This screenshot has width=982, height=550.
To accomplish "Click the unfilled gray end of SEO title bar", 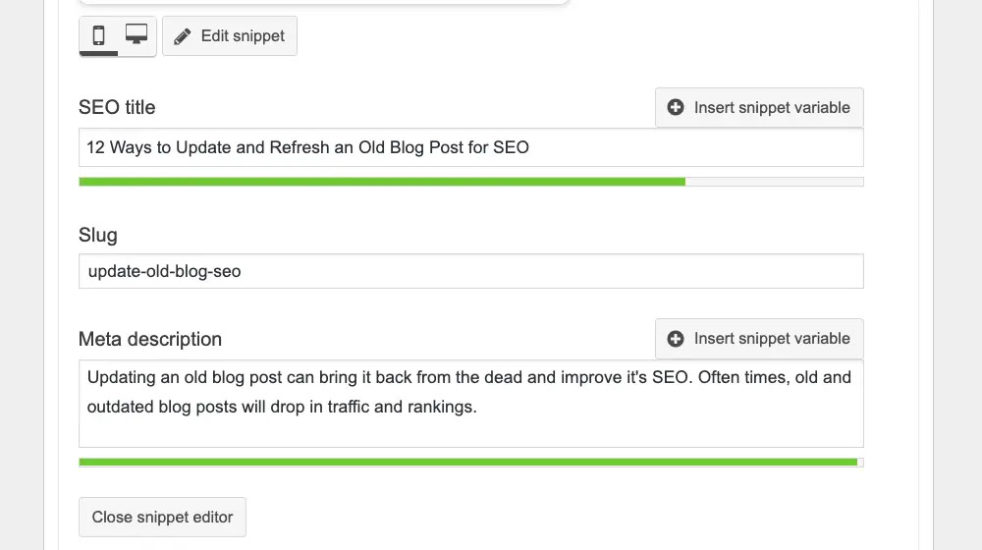I will tap(774, 182).
